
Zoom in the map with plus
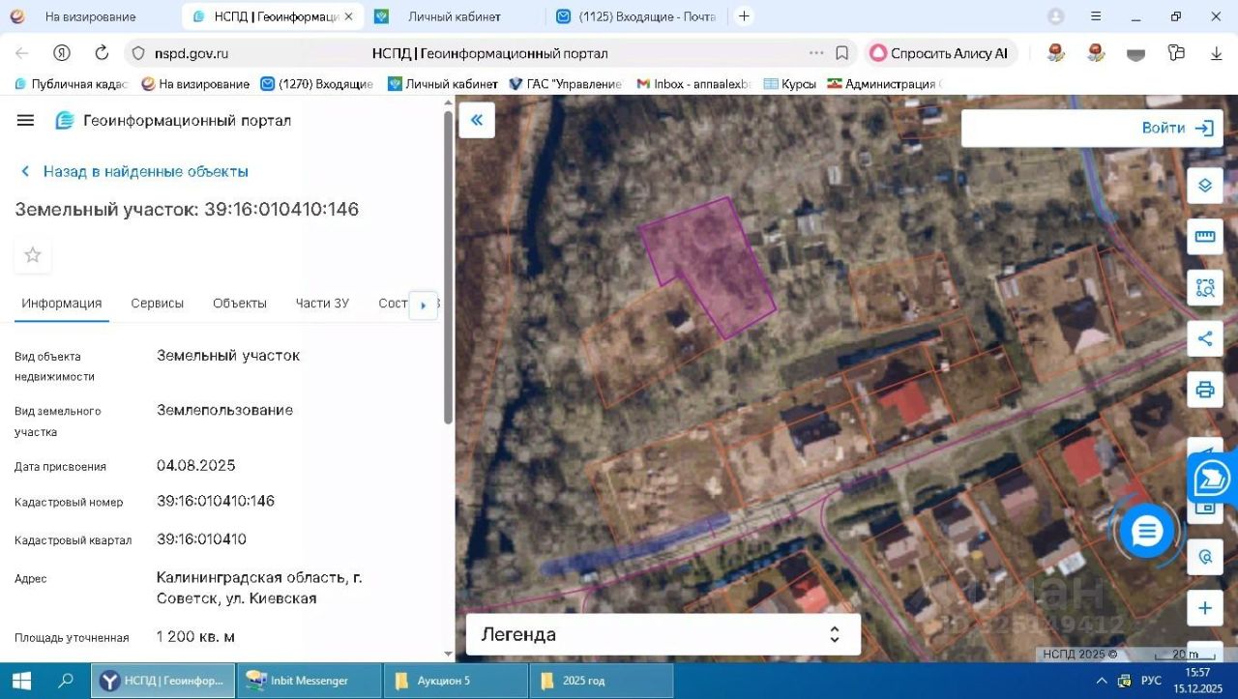click(x=1205, y=608)
